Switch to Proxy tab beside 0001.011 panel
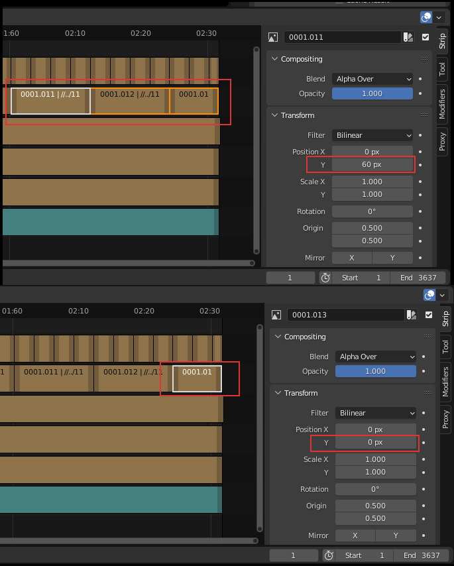This screenshot has height=566, width=454. click(442, 142)
